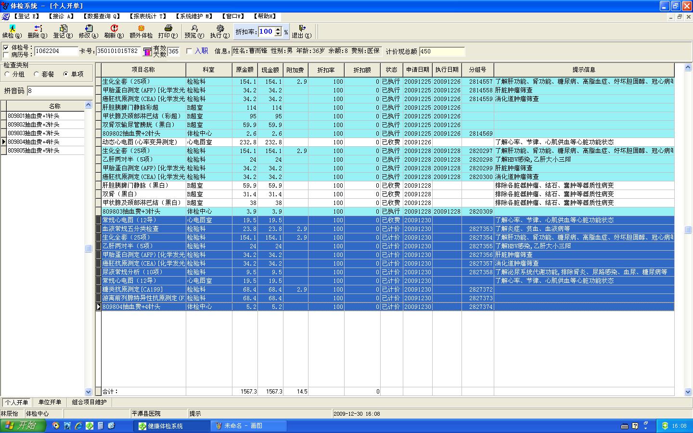The width and height of the screenshot is (693, 433).
Task: Increase discount rate with up arrow
Action: pos(278,29)
